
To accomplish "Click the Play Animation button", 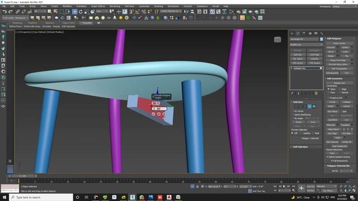I will click(284, 186).
